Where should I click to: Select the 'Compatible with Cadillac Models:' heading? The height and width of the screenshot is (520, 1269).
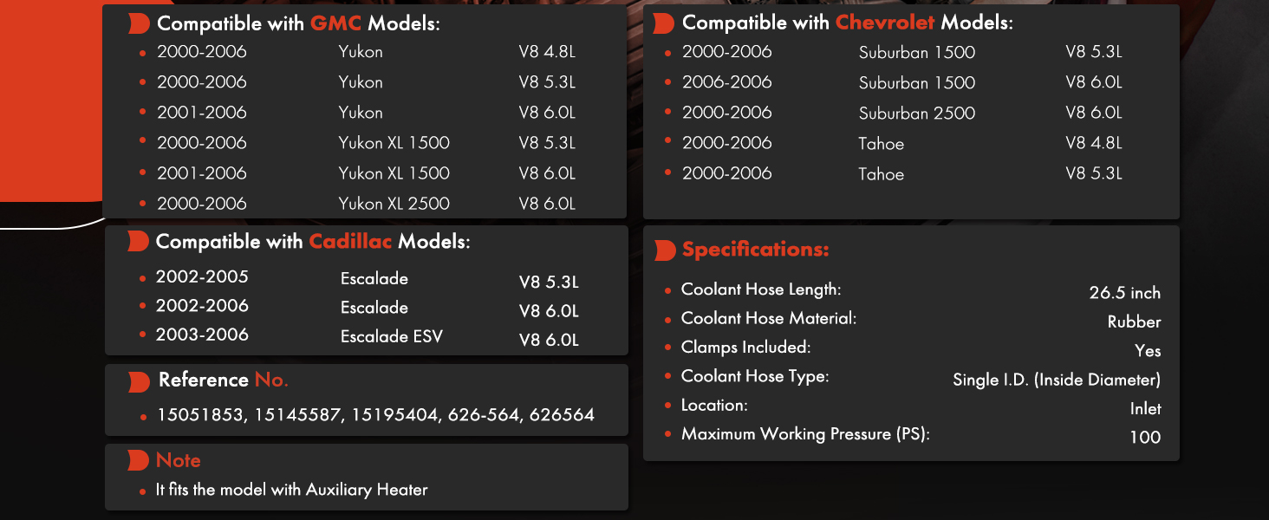point(313,242)
